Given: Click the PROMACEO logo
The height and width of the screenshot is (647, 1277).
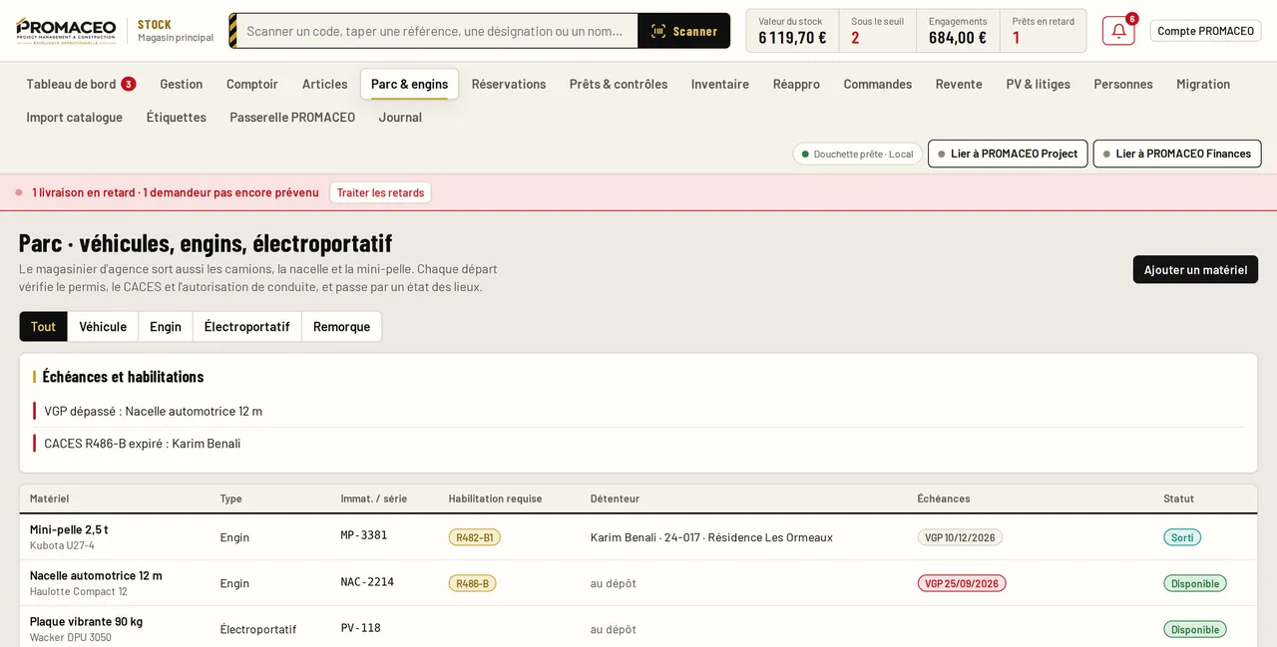Looking at the screenshot, I should pos(66,31).
